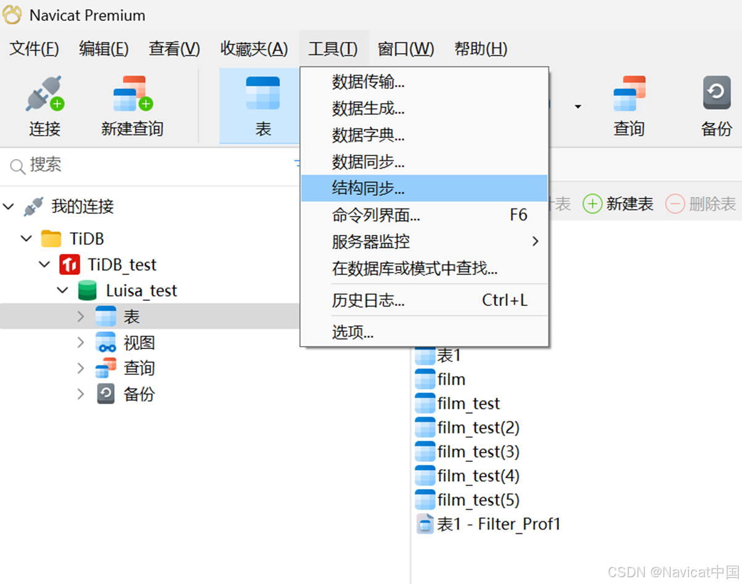Expand the 备份 tree node
The width and height of the screenshot is (742, 584).
(81, 394)
